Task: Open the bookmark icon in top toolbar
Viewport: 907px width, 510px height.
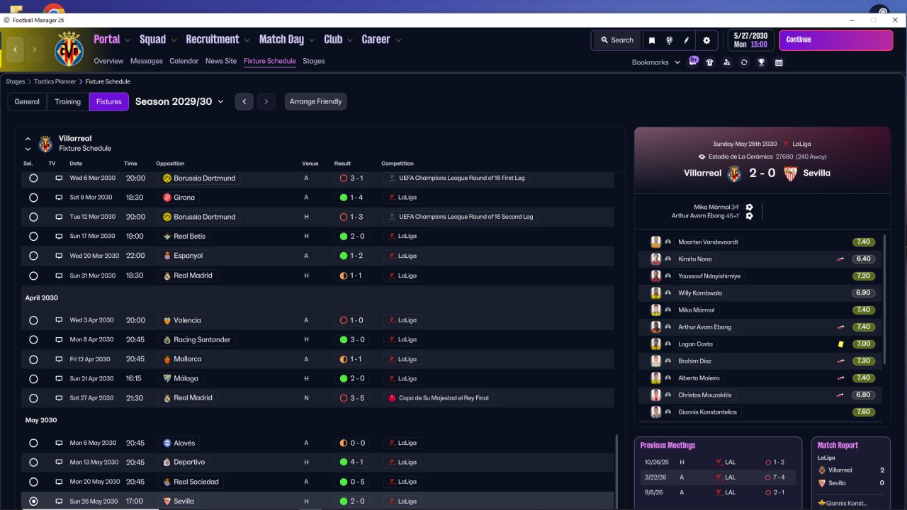Action: coord(652,40)
